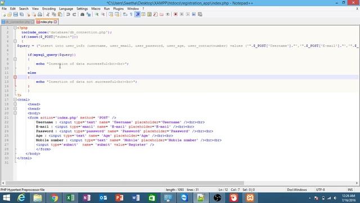Open Excel from the taskbar
Image resolution: width=360 pixels, height=203 pixels.
pos(70,198)
